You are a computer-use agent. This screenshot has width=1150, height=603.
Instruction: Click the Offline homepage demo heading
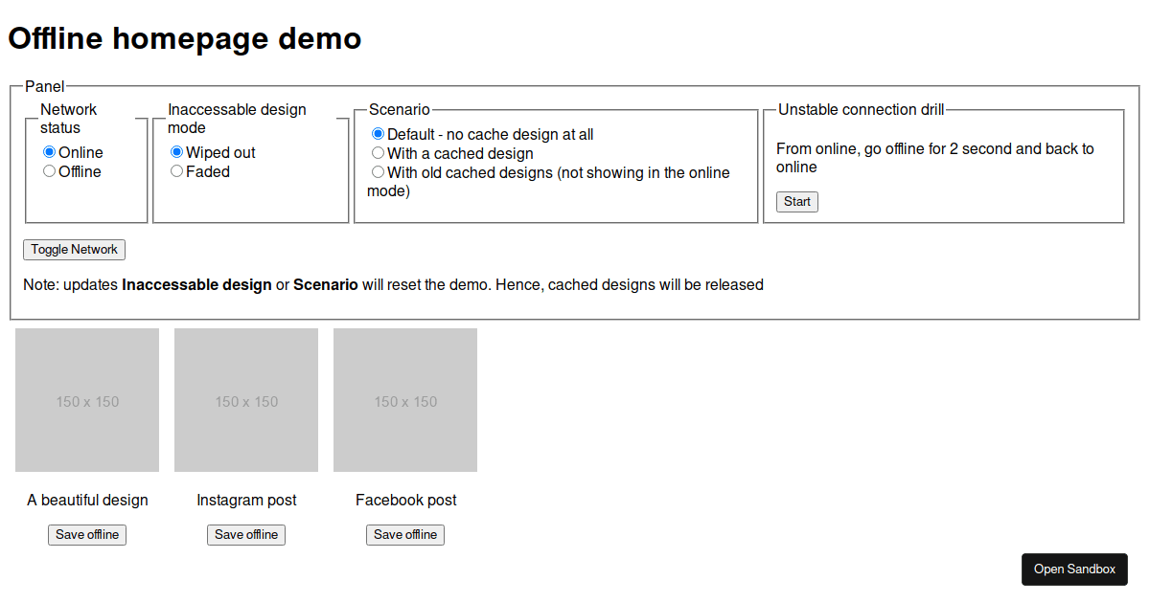pos(185,38)
